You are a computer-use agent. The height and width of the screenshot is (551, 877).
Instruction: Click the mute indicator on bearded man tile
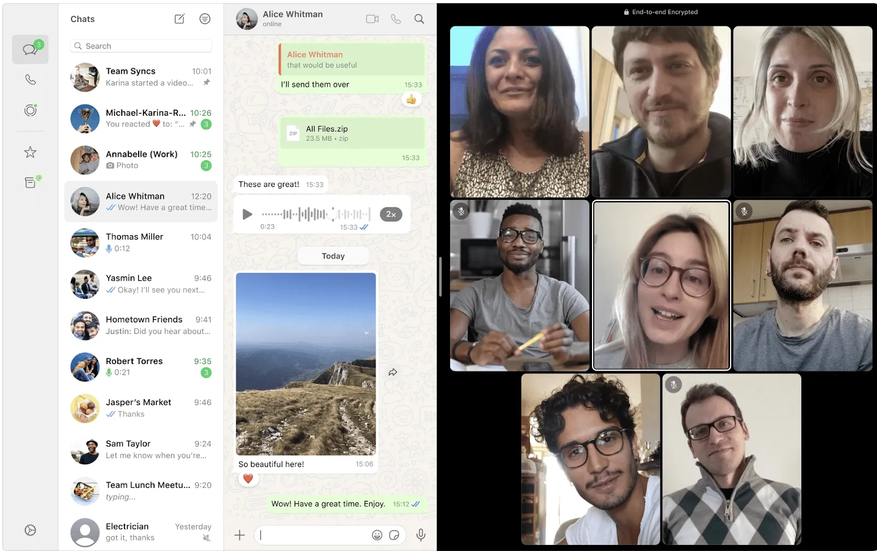tap(744, 211)
